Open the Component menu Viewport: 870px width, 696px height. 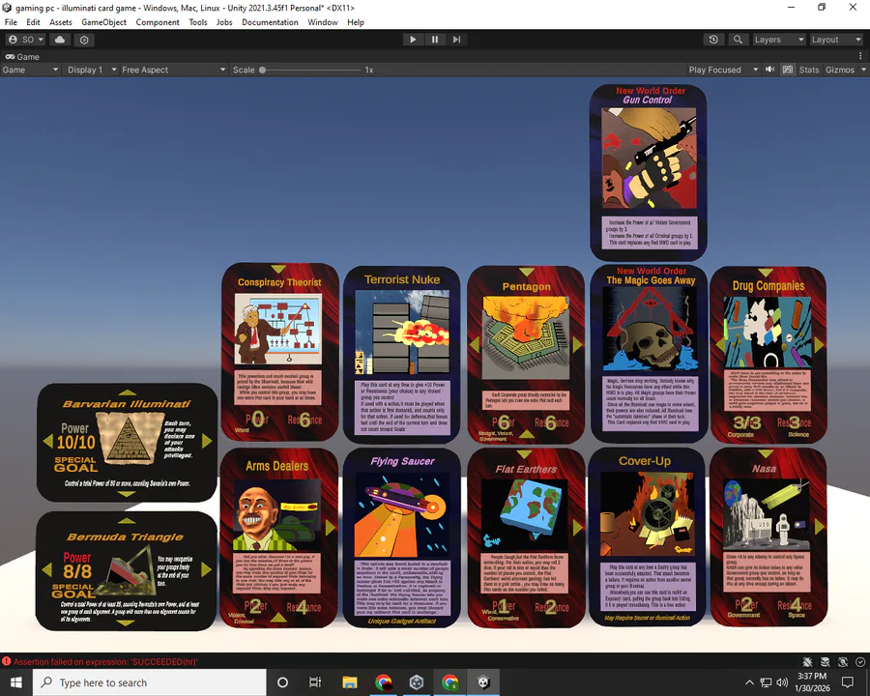[x=158, y=22]
